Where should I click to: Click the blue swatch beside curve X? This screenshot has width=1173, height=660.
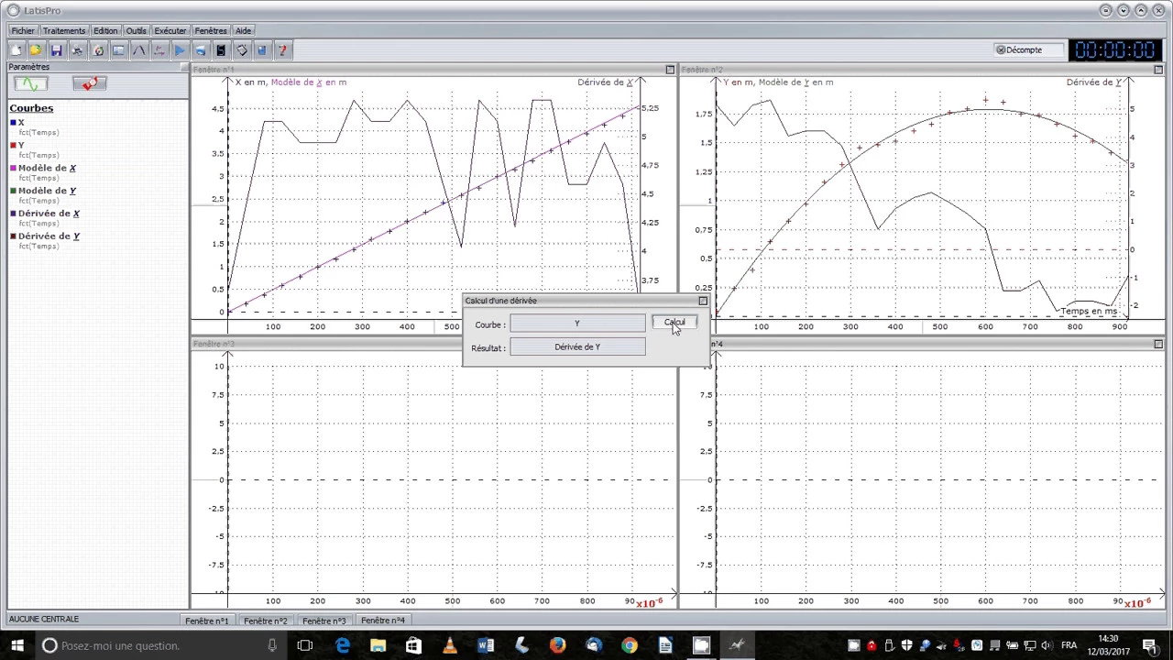(13, 123)
